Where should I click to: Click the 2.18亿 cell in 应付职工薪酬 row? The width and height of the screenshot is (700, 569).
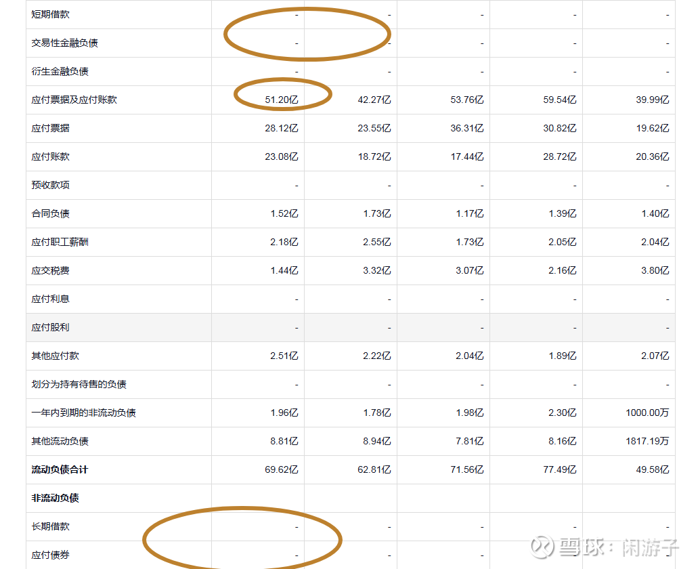tap(284, 242)
